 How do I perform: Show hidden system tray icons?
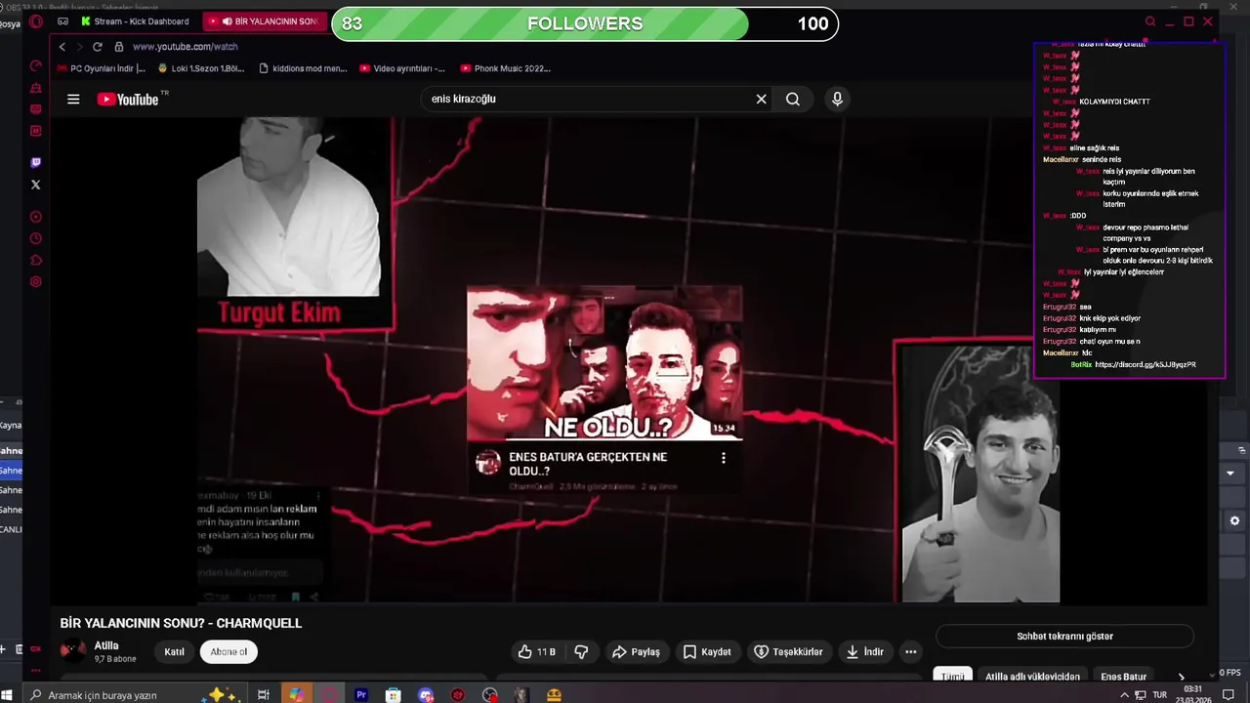coord(1124,695)
